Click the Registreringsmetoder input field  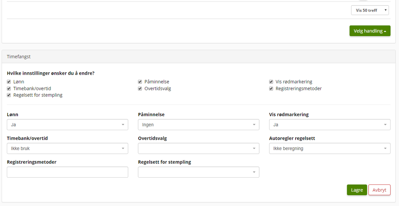click(x=67, y=172)
